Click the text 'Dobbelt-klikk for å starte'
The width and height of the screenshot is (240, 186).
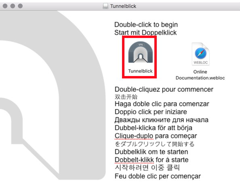[152, 160]
